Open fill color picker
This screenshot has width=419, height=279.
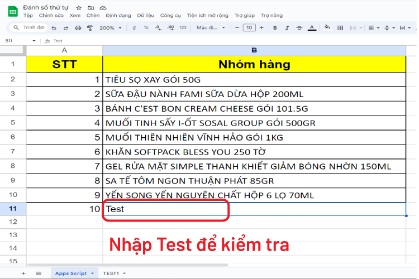pyautogui.click(x=327, y=27)
